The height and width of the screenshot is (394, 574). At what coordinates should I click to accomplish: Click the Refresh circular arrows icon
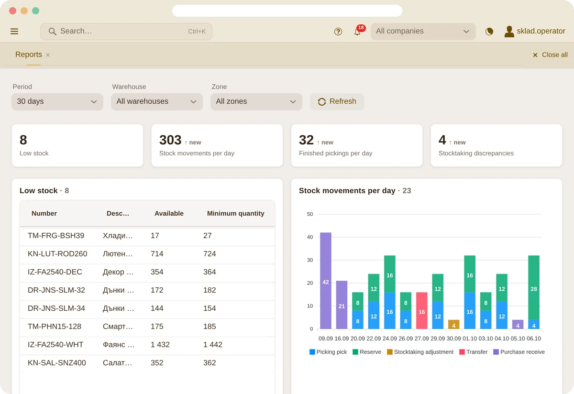click(322, 101)
